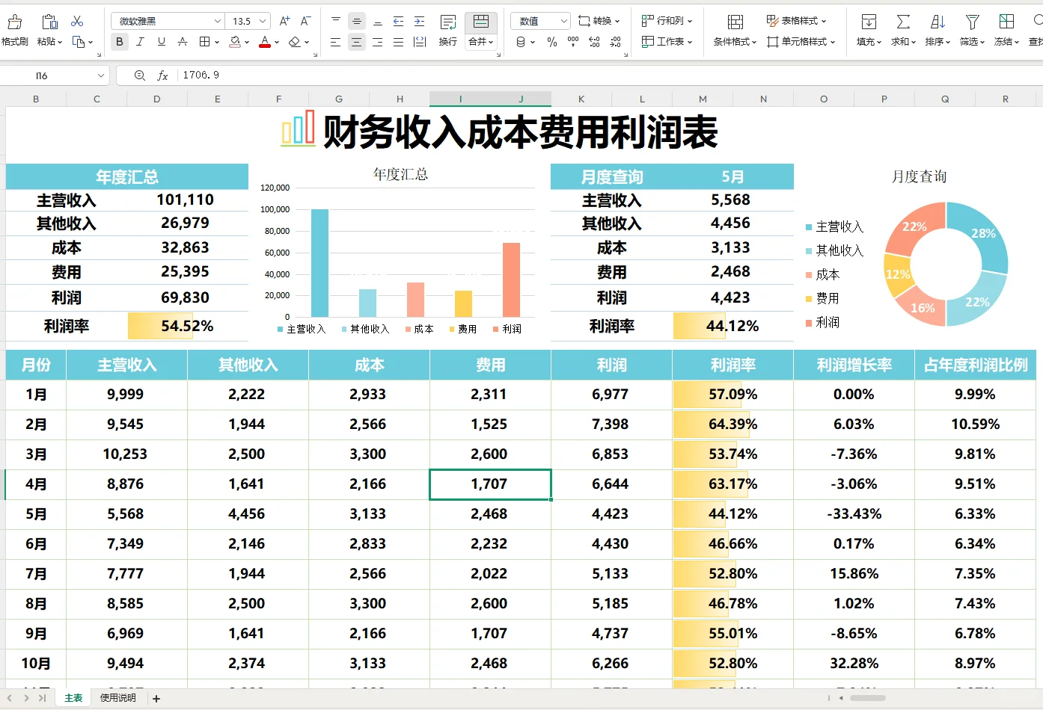1043x710 pixels.
Task: Toggle Strikethrough formatting
Action: point(183,42)
